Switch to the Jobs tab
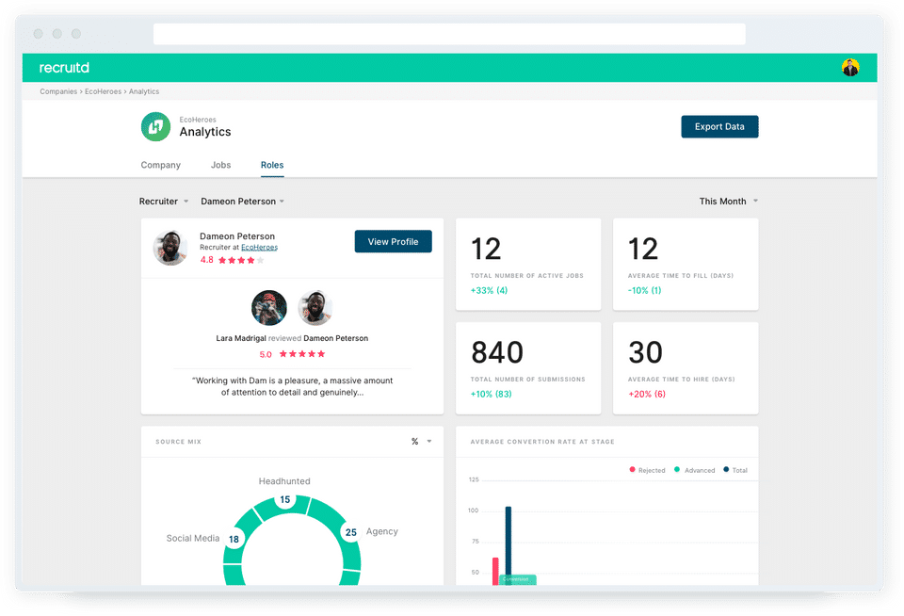Image resolution: width=904 pixels, height=616 pixels. coord(220,165)
